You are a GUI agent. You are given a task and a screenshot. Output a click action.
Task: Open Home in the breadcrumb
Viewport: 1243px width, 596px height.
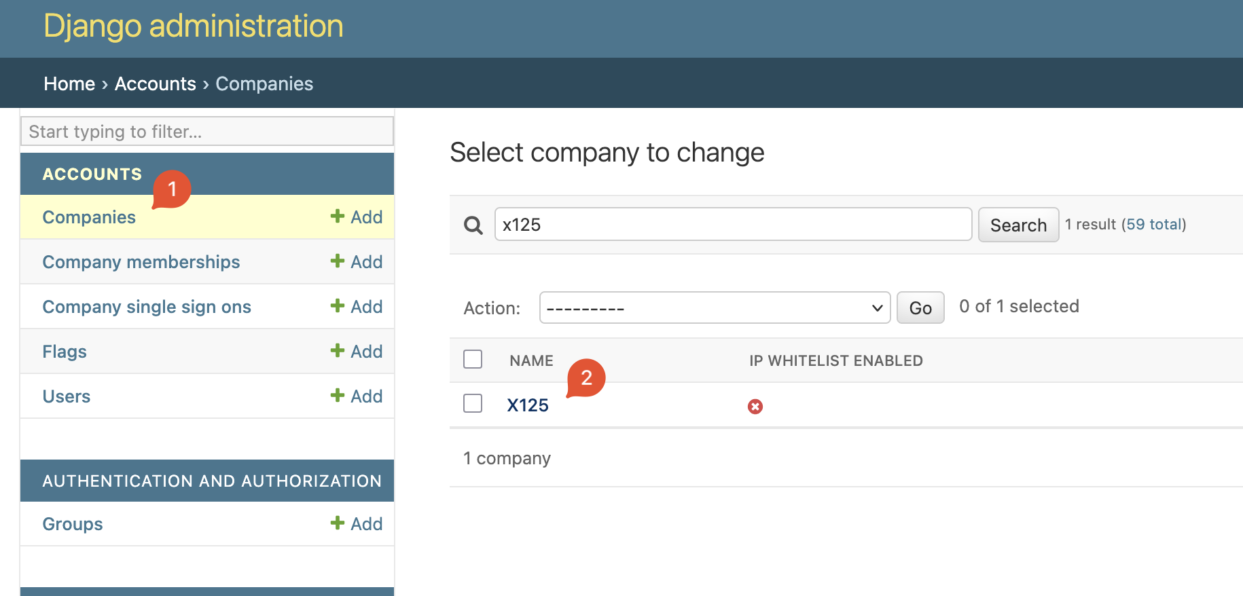tap(69, 84)
